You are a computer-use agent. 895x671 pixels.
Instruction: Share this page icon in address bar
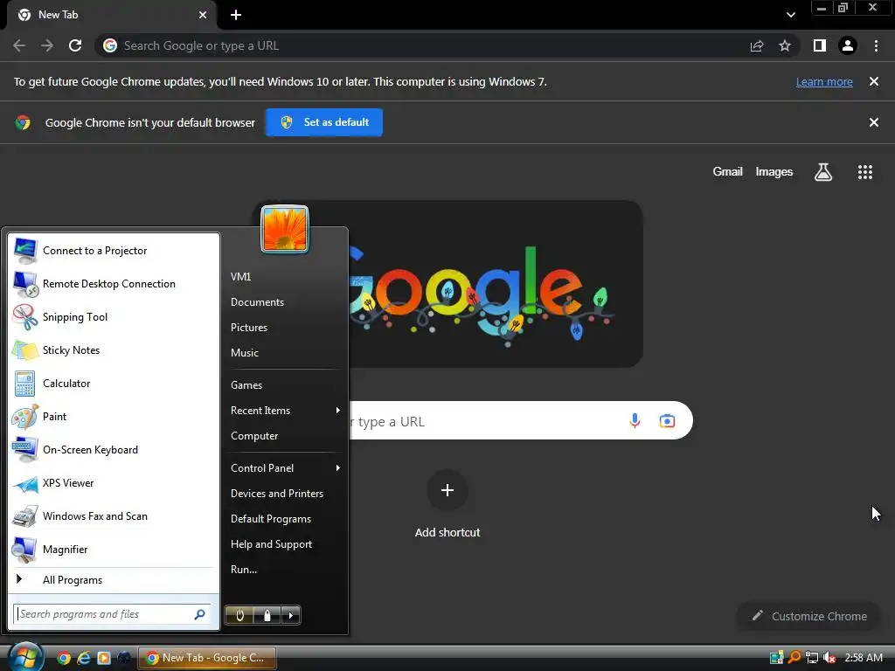(757, 45)
